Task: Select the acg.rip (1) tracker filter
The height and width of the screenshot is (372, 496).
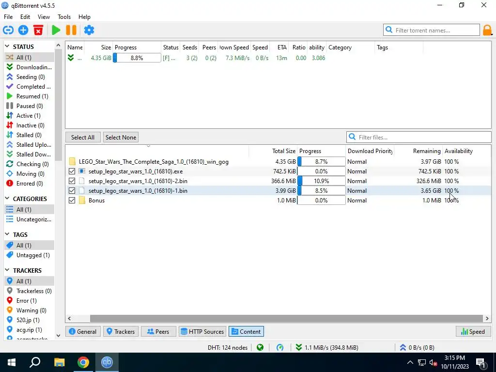Action: [29, 329]
